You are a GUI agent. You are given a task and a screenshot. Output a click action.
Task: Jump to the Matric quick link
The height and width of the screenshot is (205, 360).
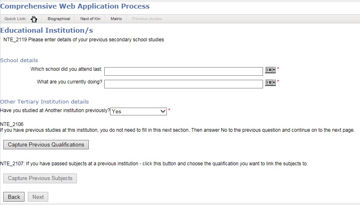[x=116, y=19]
